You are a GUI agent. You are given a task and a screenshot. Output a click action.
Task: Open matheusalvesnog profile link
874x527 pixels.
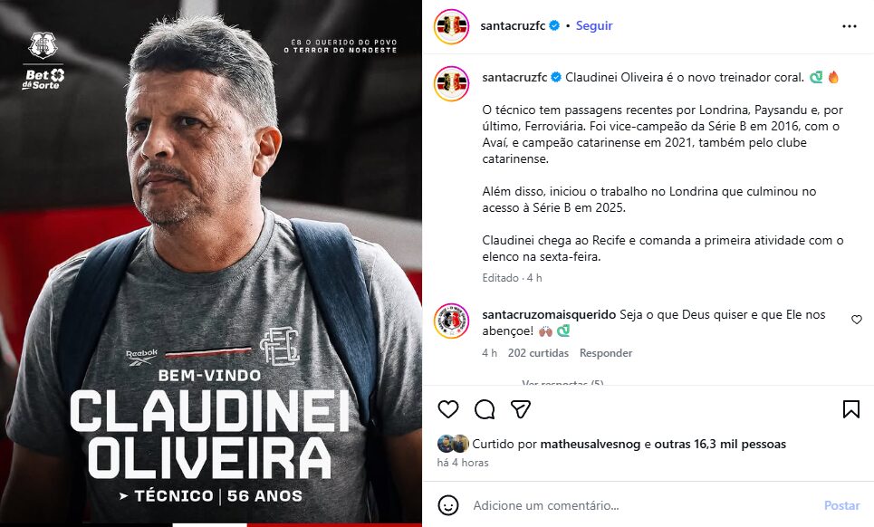click(591, 444)
